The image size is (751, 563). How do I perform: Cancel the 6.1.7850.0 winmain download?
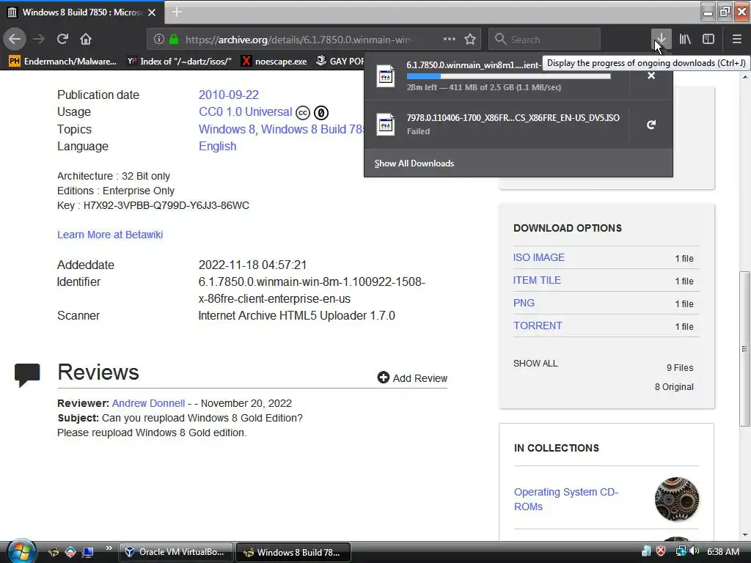pos(651,76)
